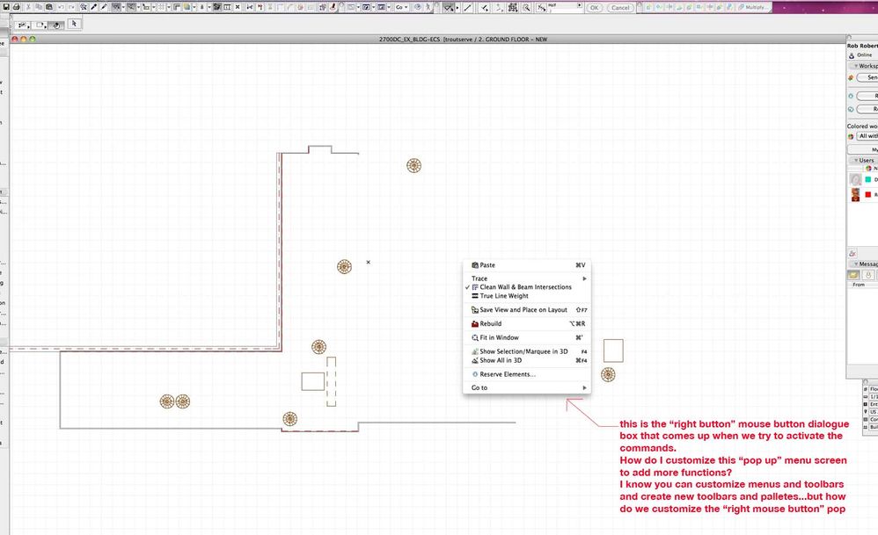
Task: Click the Multiply command in edit toolbar
Action: (752, 7)
